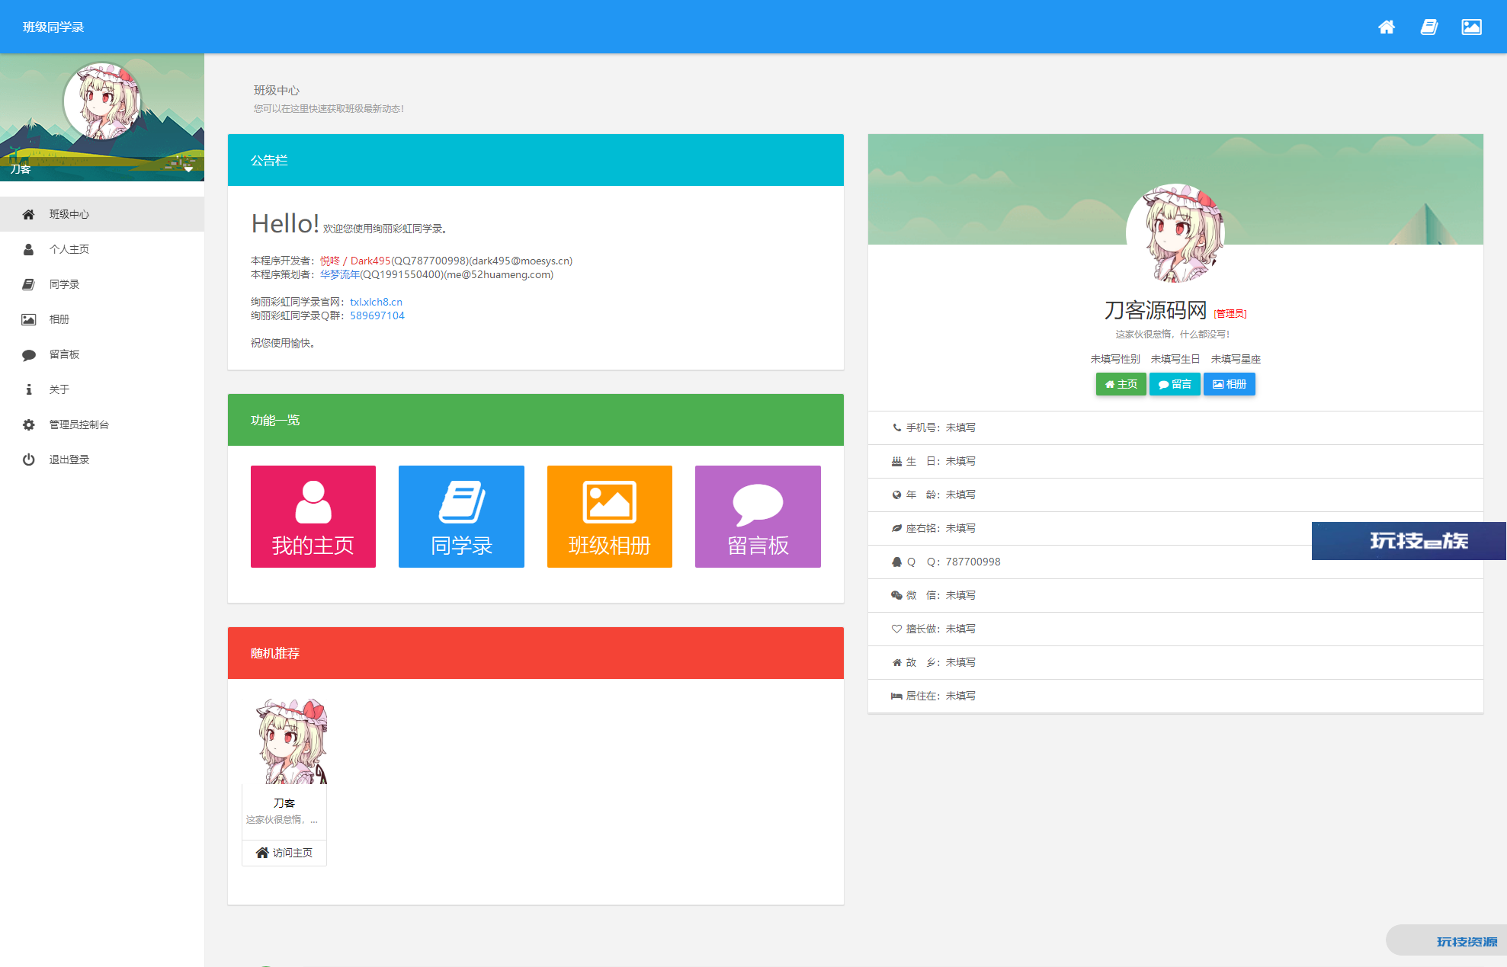Click the 管理员 red badge
The width and height of the screenshot is (1507, 967).
(1230, 313)
